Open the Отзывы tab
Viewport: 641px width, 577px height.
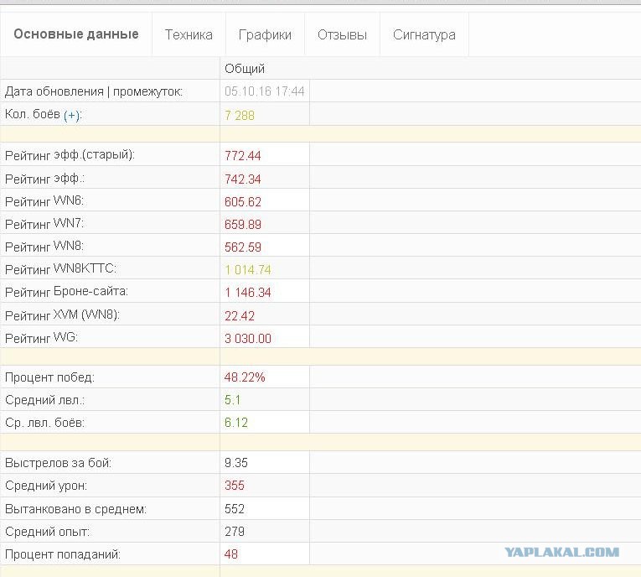pyautogui.click(x=342, y=34)
